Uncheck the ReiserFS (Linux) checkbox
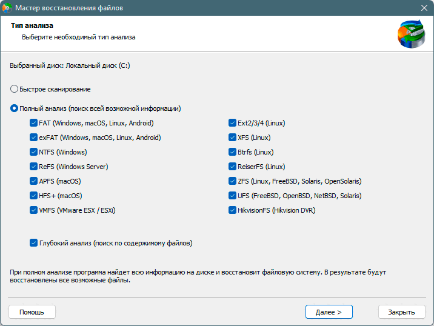 (x=232, y=167)
